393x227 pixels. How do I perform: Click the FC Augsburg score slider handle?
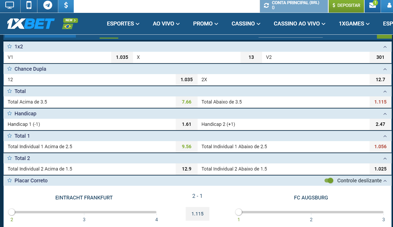click(239, 212)
